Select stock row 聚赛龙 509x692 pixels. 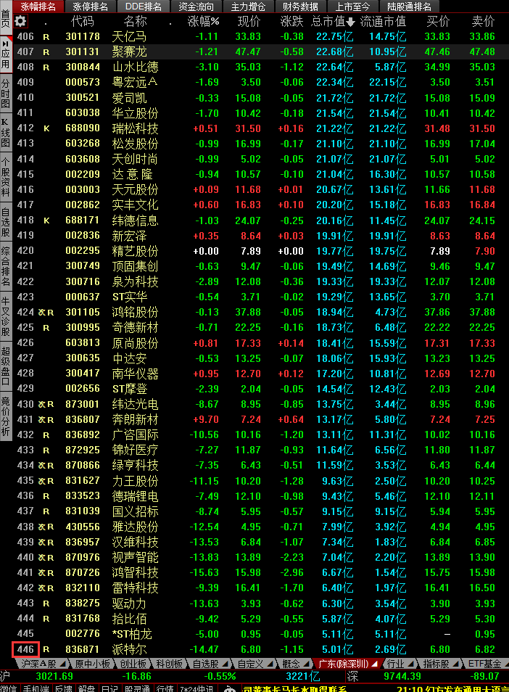pos(261,52)
